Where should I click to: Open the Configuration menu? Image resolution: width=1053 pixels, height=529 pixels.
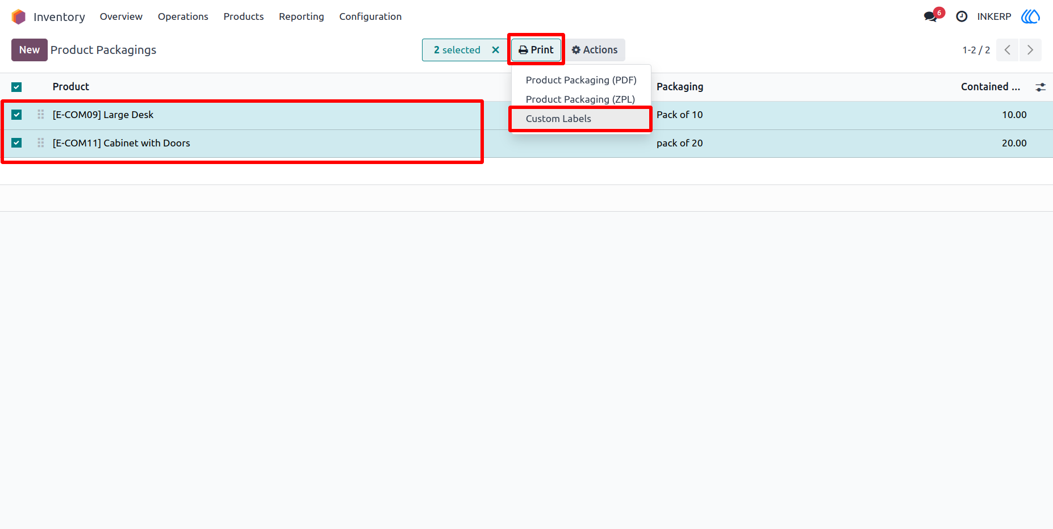pos(370,16)
